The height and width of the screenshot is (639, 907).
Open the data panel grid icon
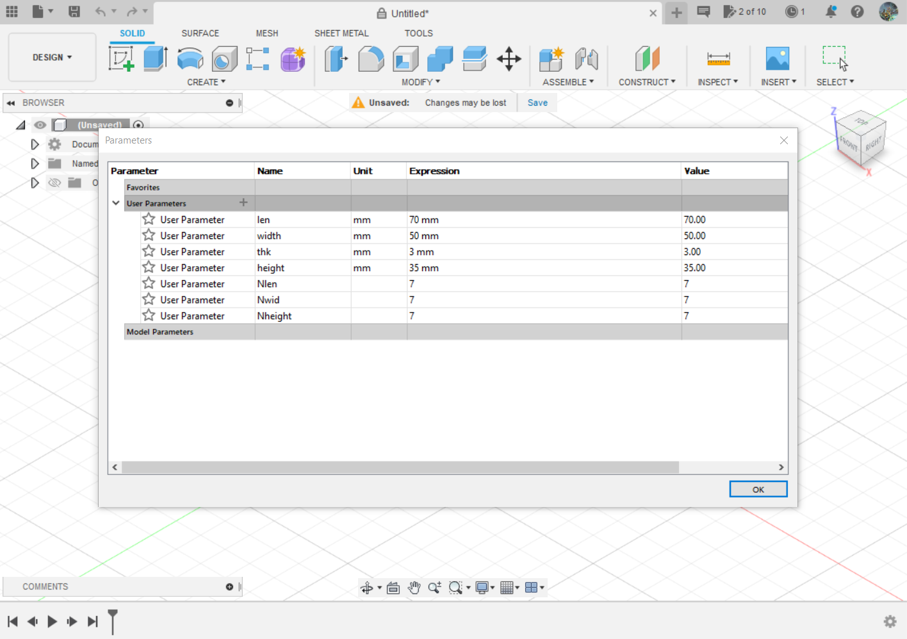pyautogui.click(x=12, y=12)
